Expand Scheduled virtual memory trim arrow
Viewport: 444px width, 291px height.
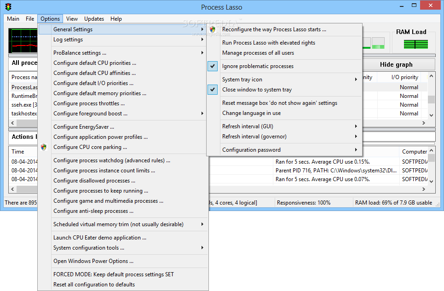202,224
